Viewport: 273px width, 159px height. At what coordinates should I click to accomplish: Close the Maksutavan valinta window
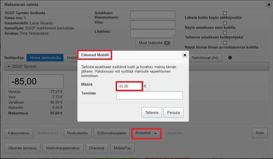coord(269,4)
